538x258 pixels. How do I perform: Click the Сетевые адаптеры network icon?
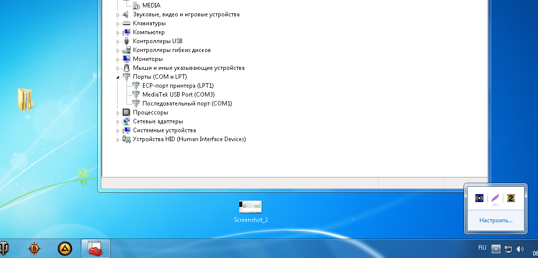126,121
